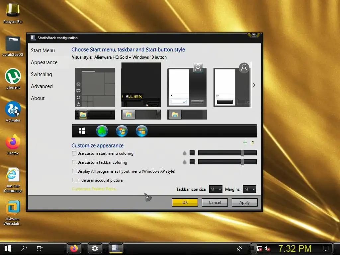
Task: Show hidden tray icons arrow
Action: (x=251, y=248)
